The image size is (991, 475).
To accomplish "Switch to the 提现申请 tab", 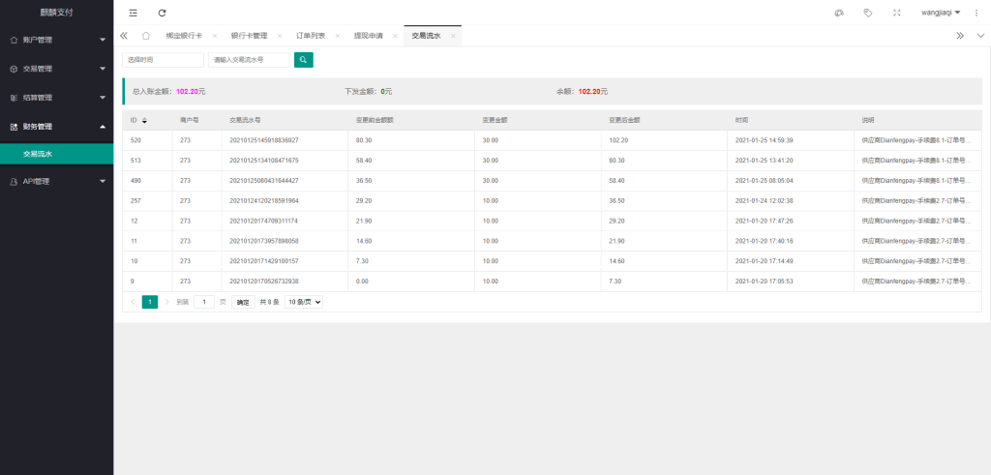I will [x=368, y=36].
